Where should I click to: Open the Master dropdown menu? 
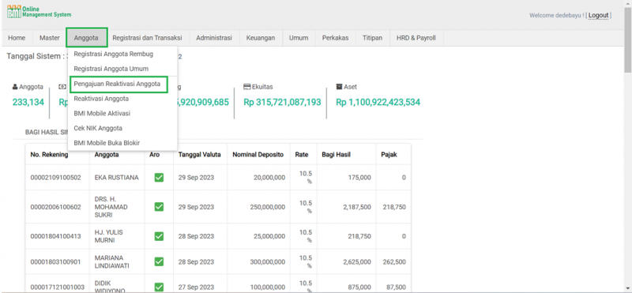(50, 38)
